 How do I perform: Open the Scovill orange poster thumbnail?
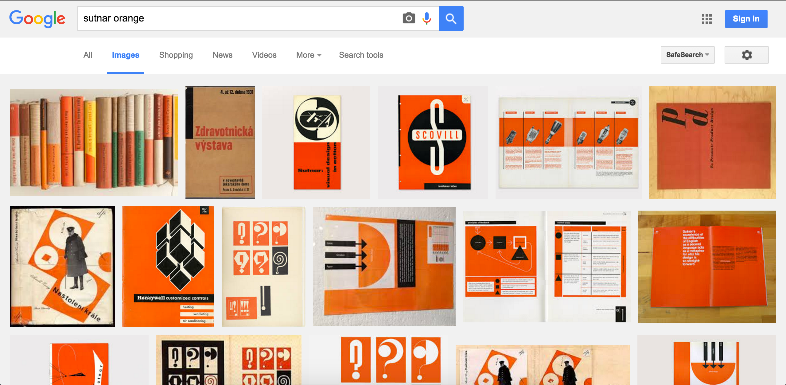[x=433, y=142]
